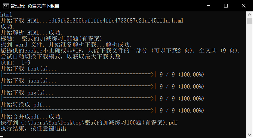253x138 pixels.
Task: Click the cookie不正确或非VIP warning line
Action: pyautogui.click(x=120, y=51)
